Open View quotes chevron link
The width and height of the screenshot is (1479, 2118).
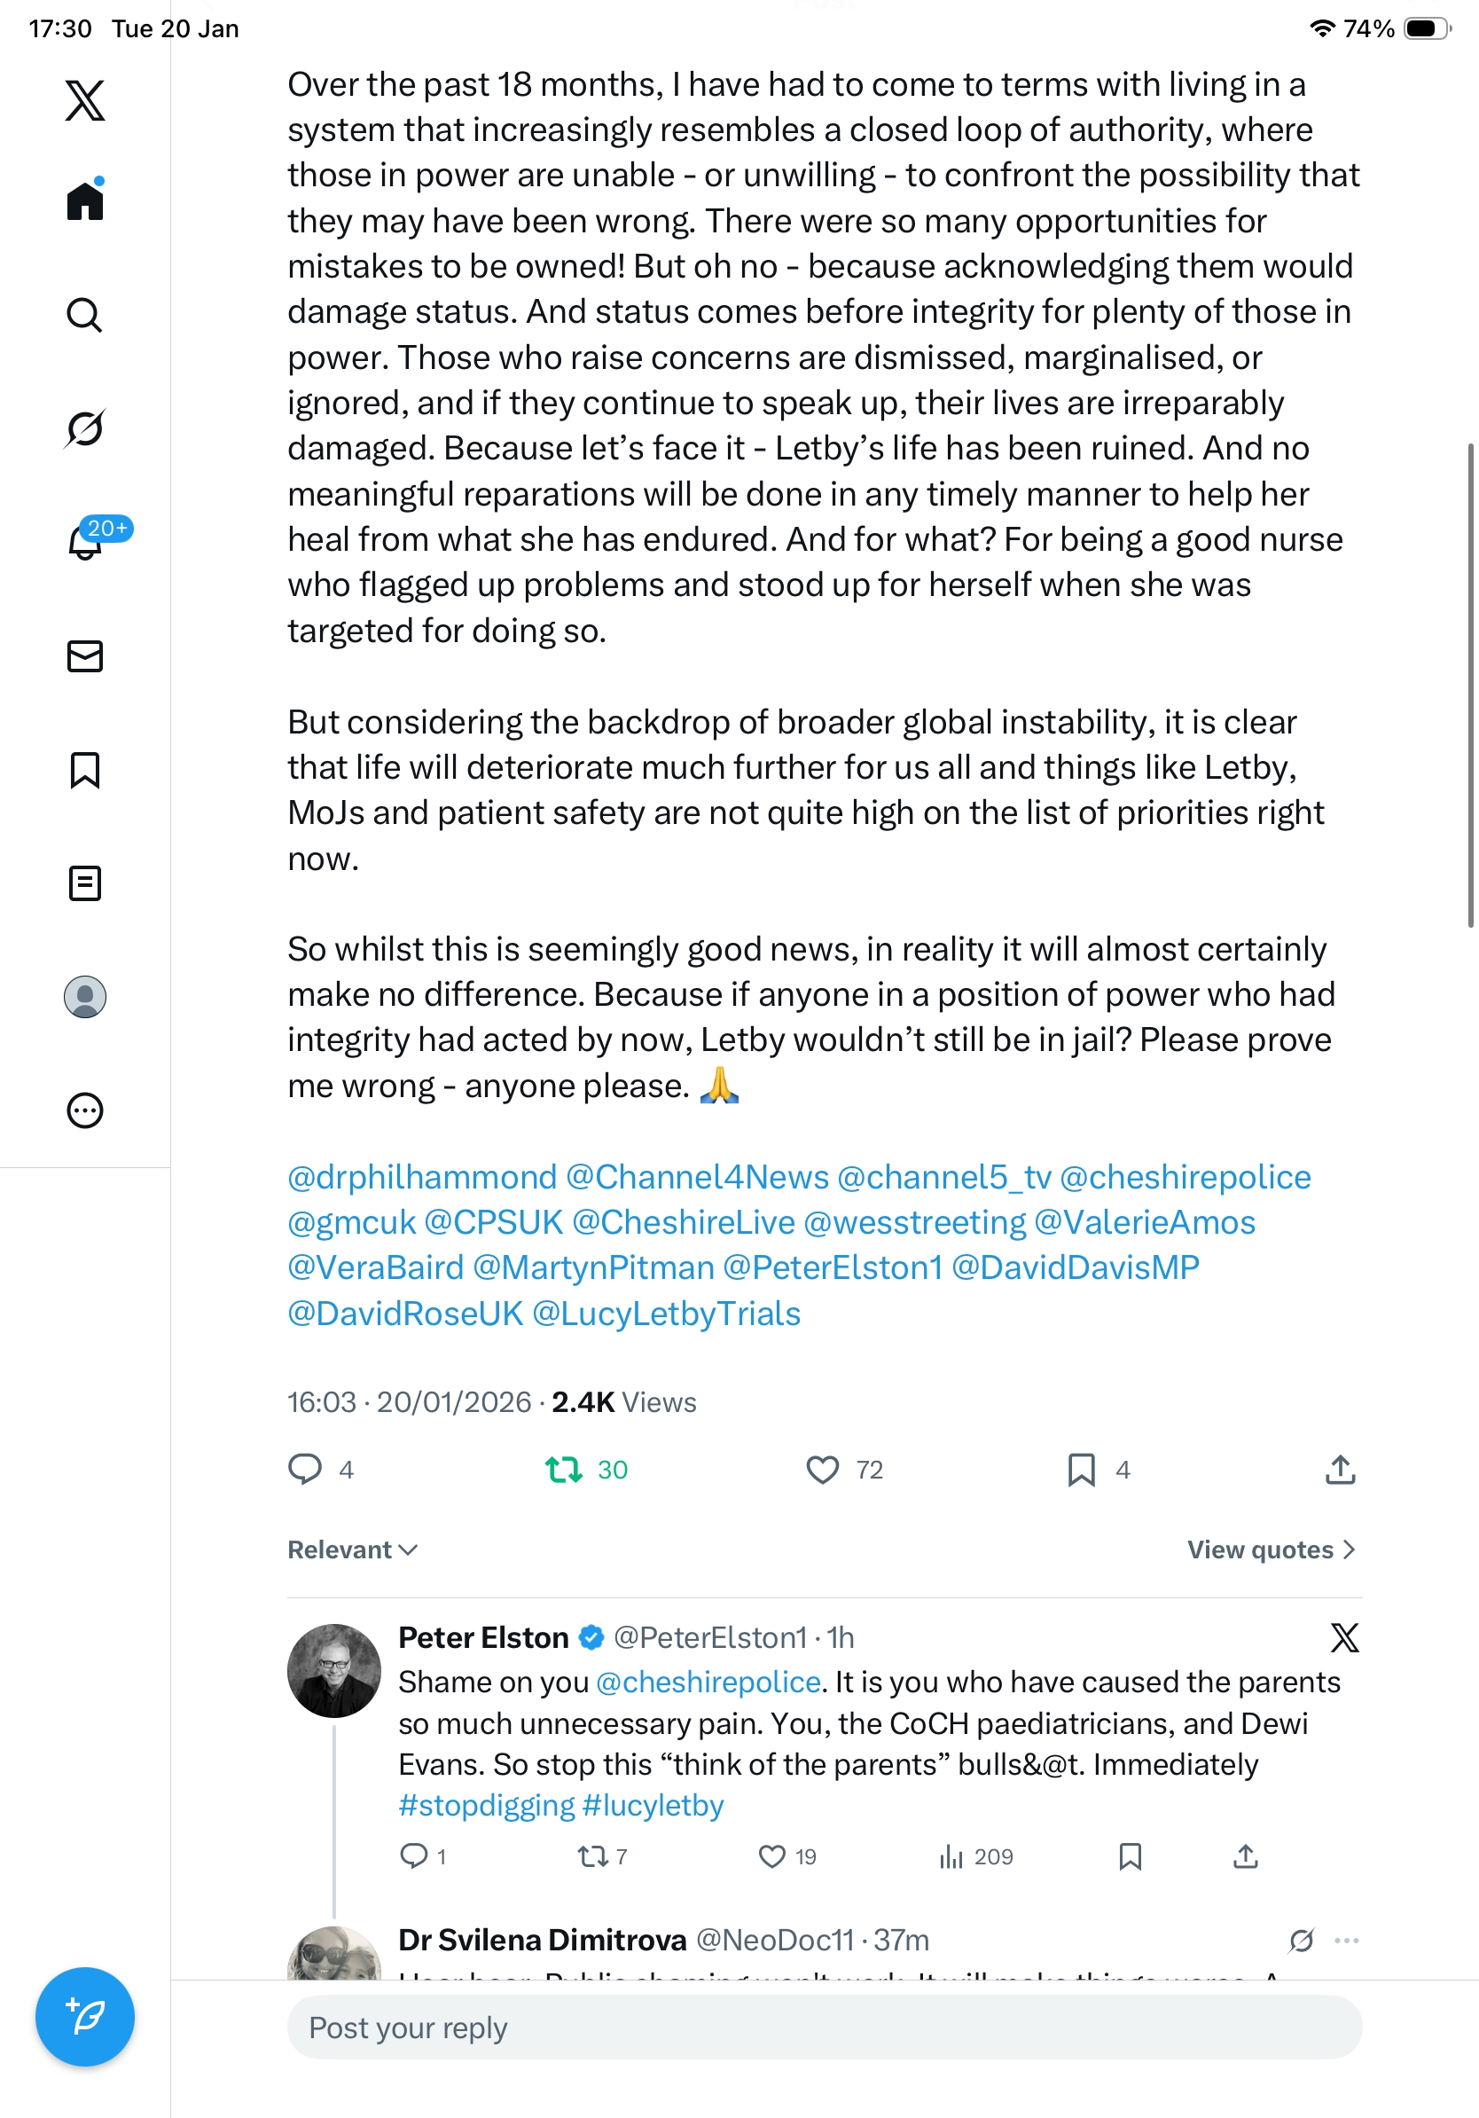click(1271, 1549)
